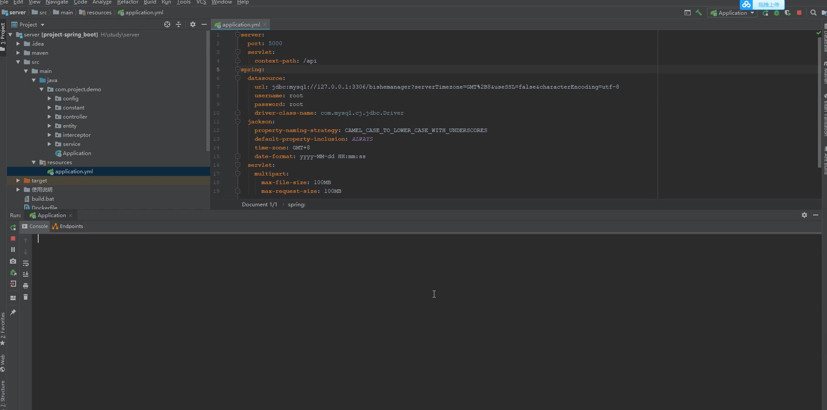
Task: Expand the controller package
Action: coord(49,117)
